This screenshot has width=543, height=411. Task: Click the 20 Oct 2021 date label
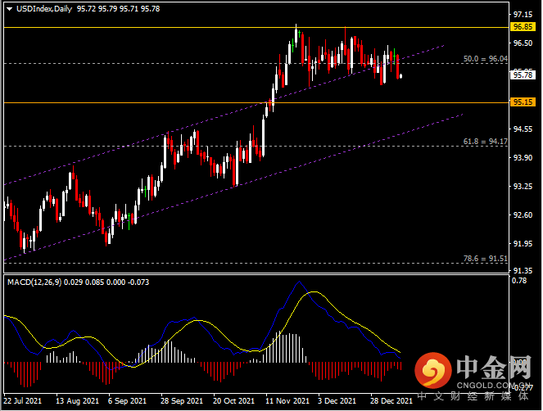pyautogui.click(x=233, y=401)
